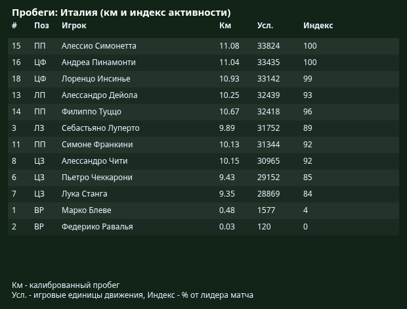Click the Игрок column header

coord(74,26)
